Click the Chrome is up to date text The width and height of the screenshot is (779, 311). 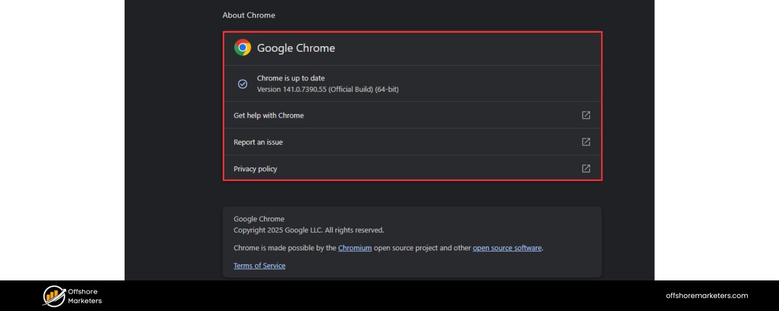pyautogui.click(x=291, y=78)
